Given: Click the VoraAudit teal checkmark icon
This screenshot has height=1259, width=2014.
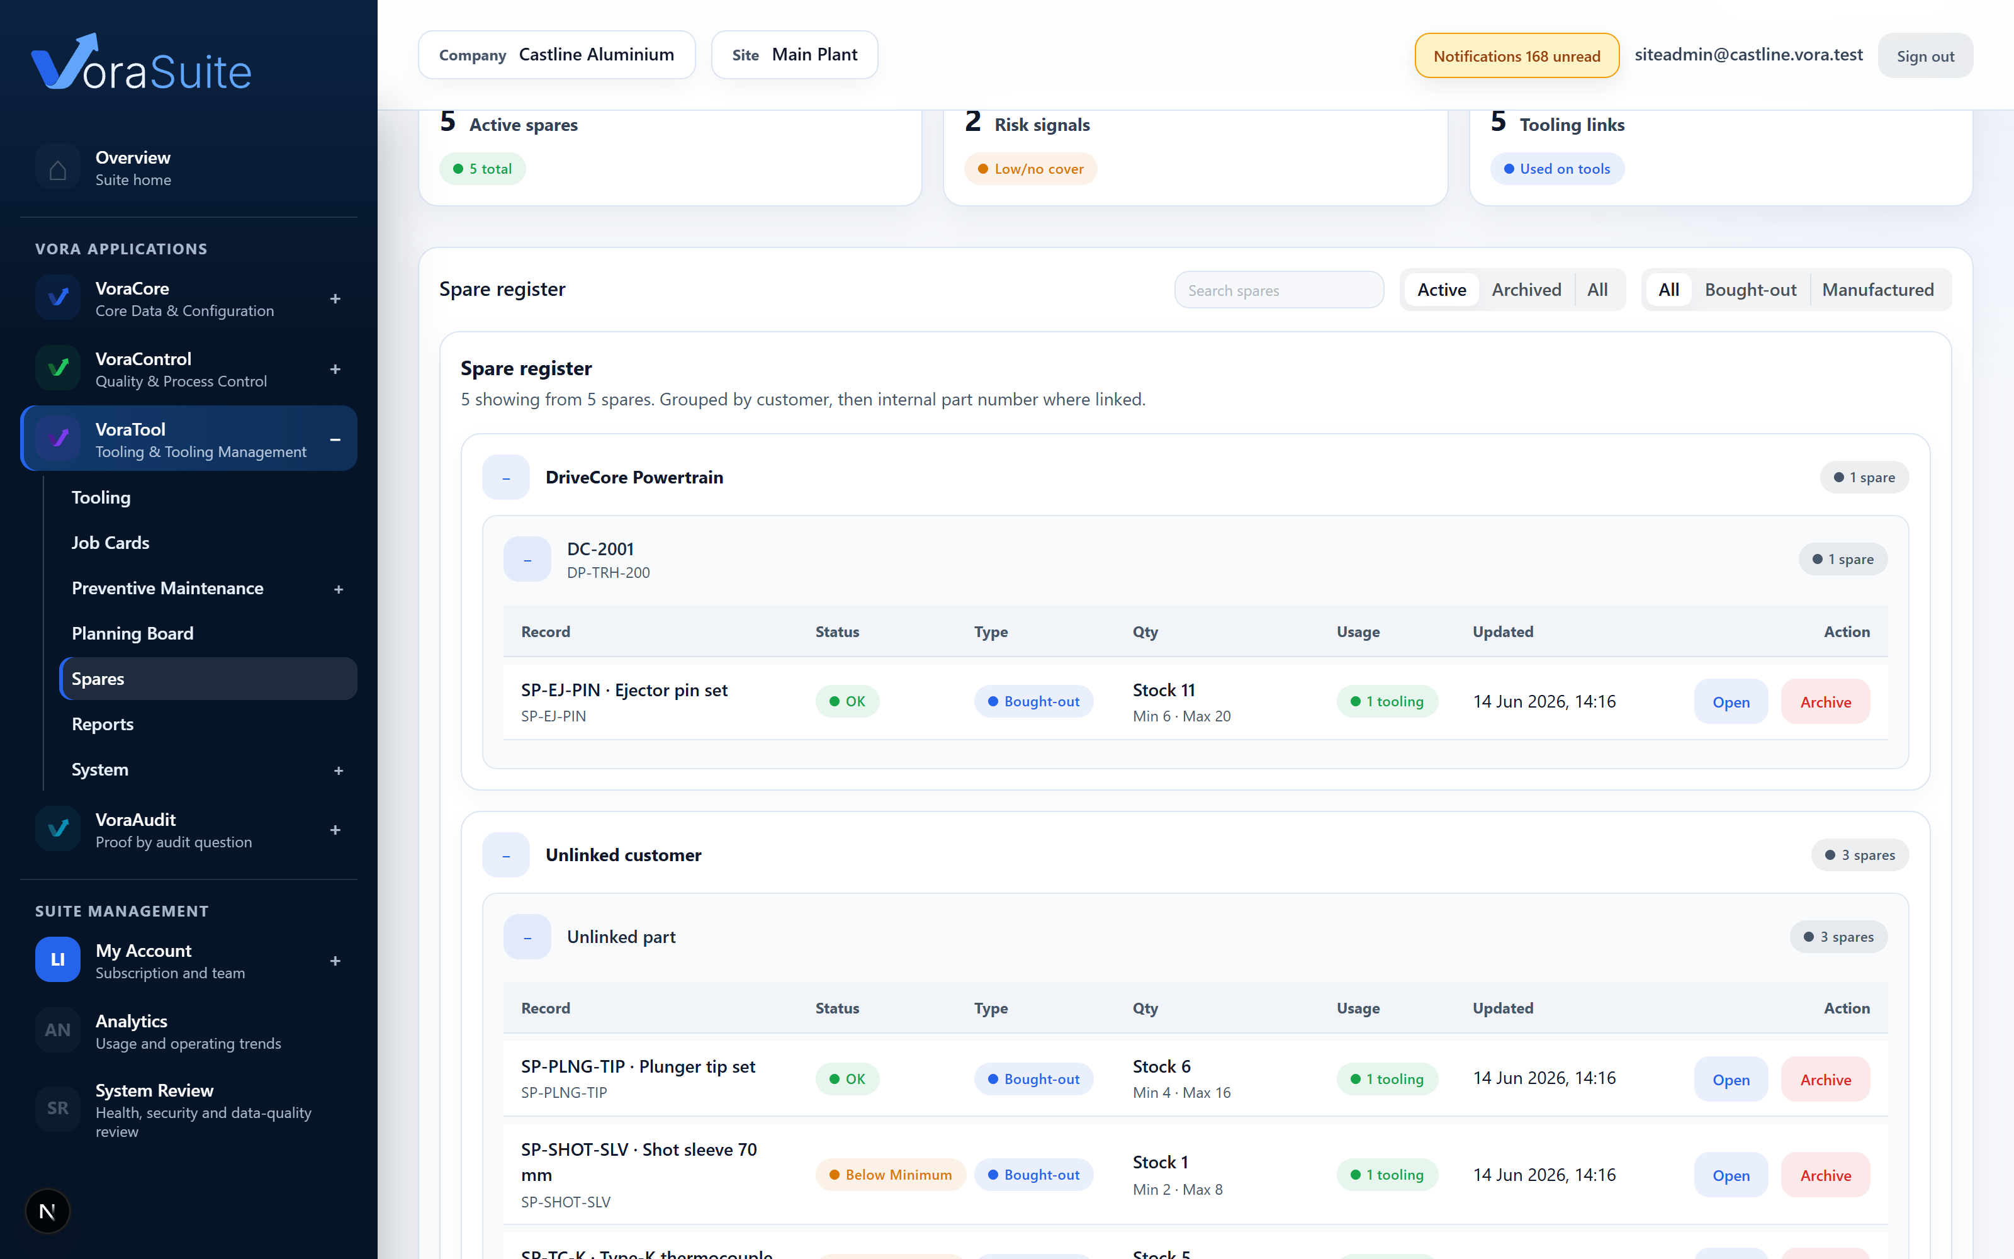Looking at the screenshot, I should 57,829.
